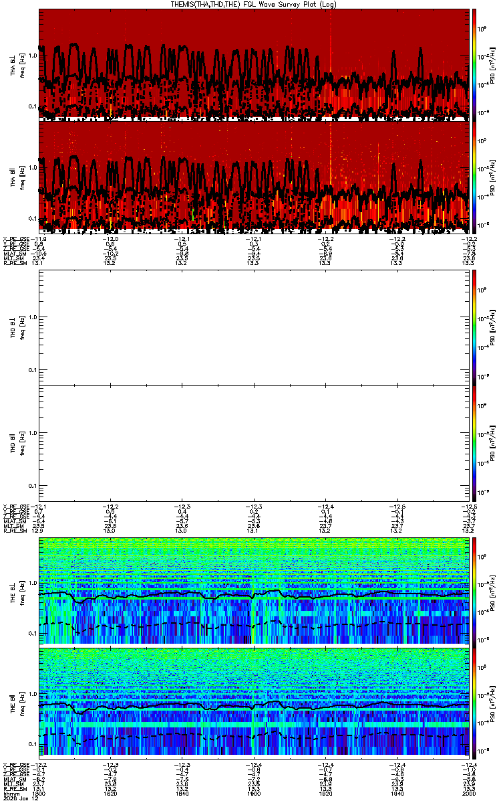The height and width of the screenshot is (803, 501).
Task: Click the Z_RE_GSE row label under THE panels
Action: [x=17, y=774]
